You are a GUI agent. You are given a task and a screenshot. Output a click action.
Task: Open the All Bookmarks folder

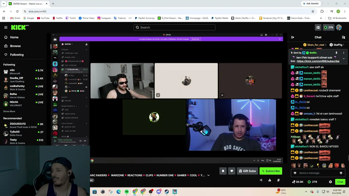click(337, 18)
